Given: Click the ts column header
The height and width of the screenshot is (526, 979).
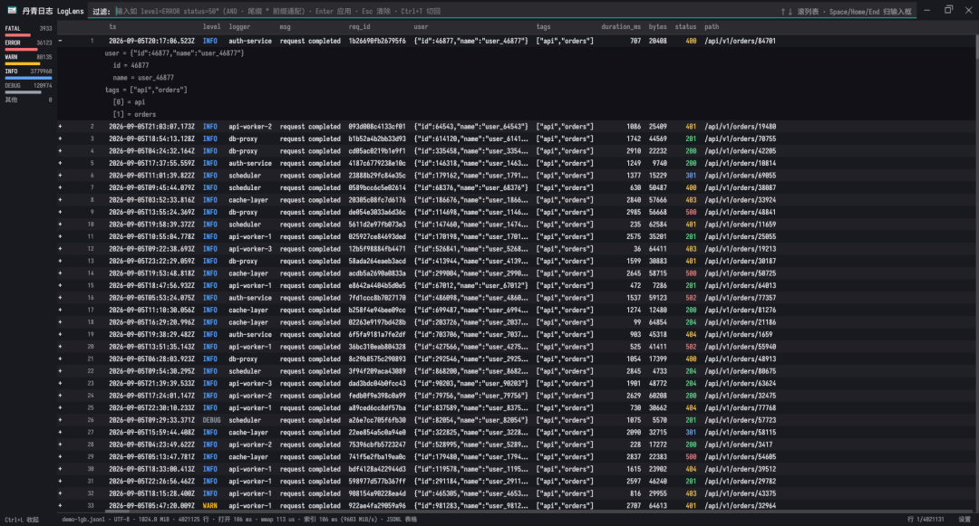Looking at the screenshot, I should [x=112, y=27].
